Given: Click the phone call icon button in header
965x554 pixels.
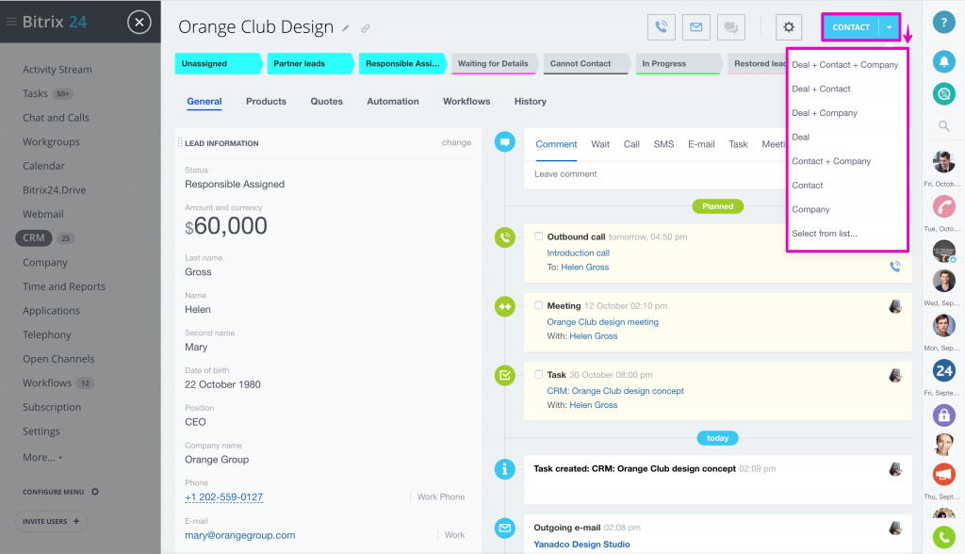Looking at the screenshot, I should tap(661, 27).
